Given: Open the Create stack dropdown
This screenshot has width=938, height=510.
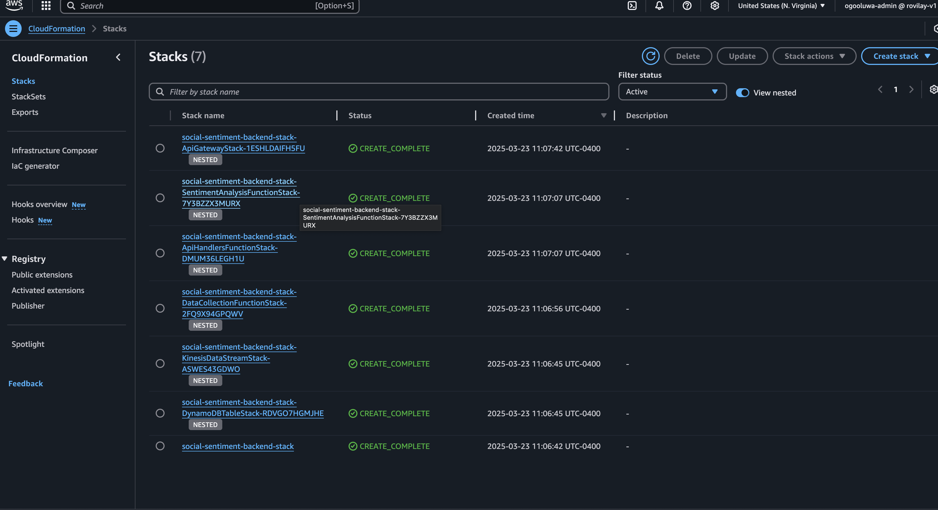Looking at the screenshot, I should pyautogui.click(x=900, y=56).
